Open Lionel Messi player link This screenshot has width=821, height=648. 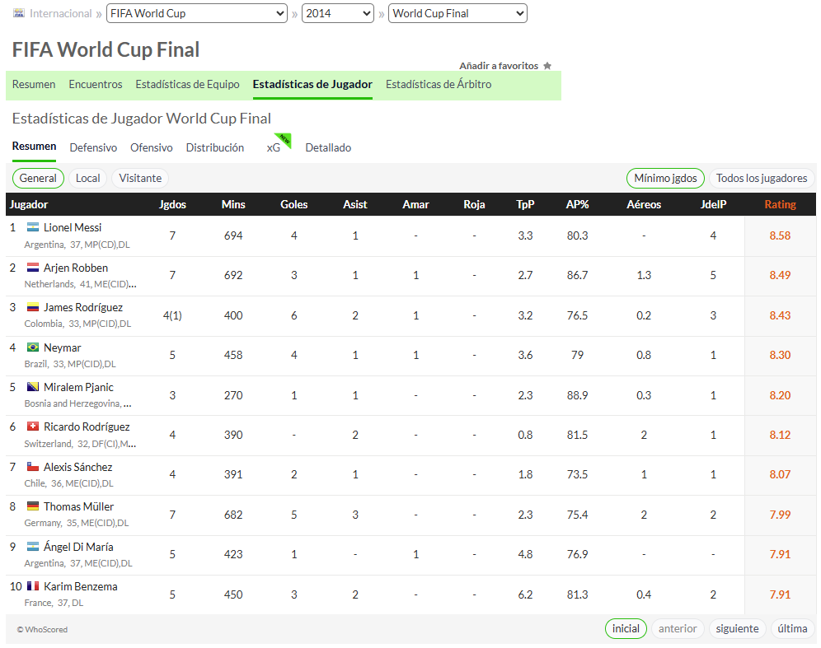coord(73,227)
